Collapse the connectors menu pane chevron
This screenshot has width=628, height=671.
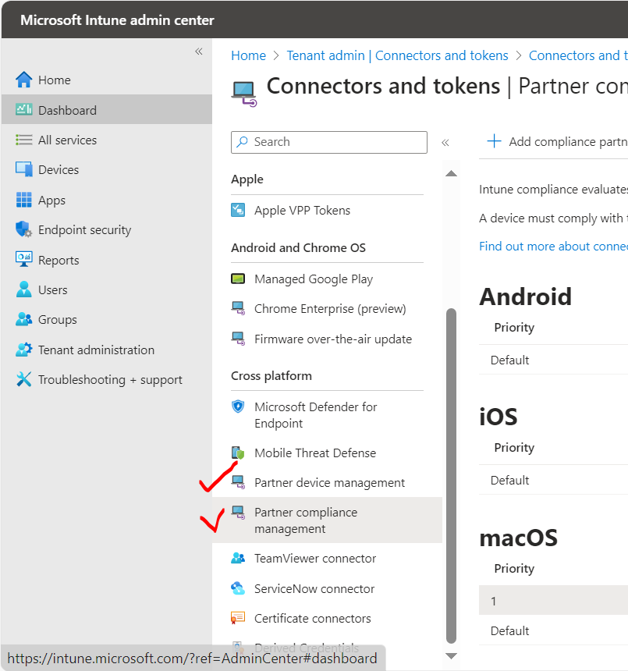pyautogui.click(x=445, y=143)
